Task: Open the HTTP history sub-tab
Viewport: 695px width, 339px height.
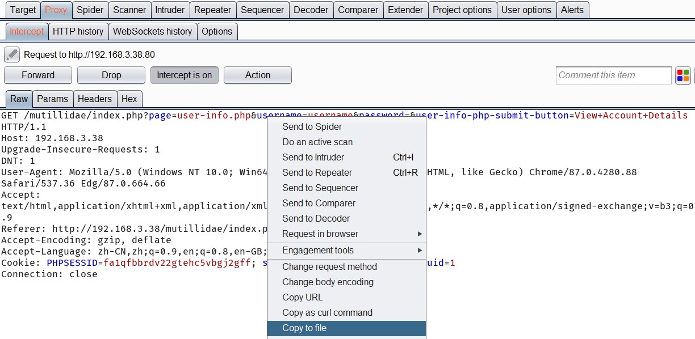Action: [x=78, y=31]
